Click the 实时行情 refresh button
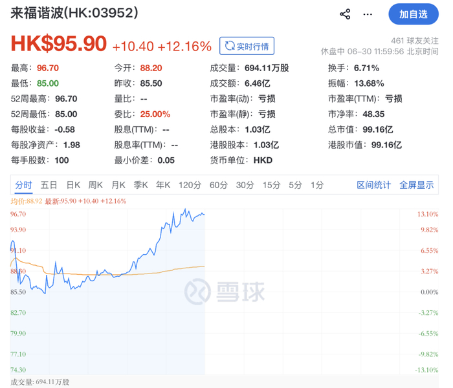 click(x=247, y=46)
